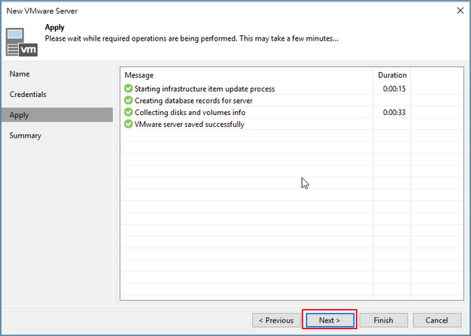Go to the Name wizard step
Image resolution: width=471 pixels, height=336 pixels.
click(x=20, y=74)
